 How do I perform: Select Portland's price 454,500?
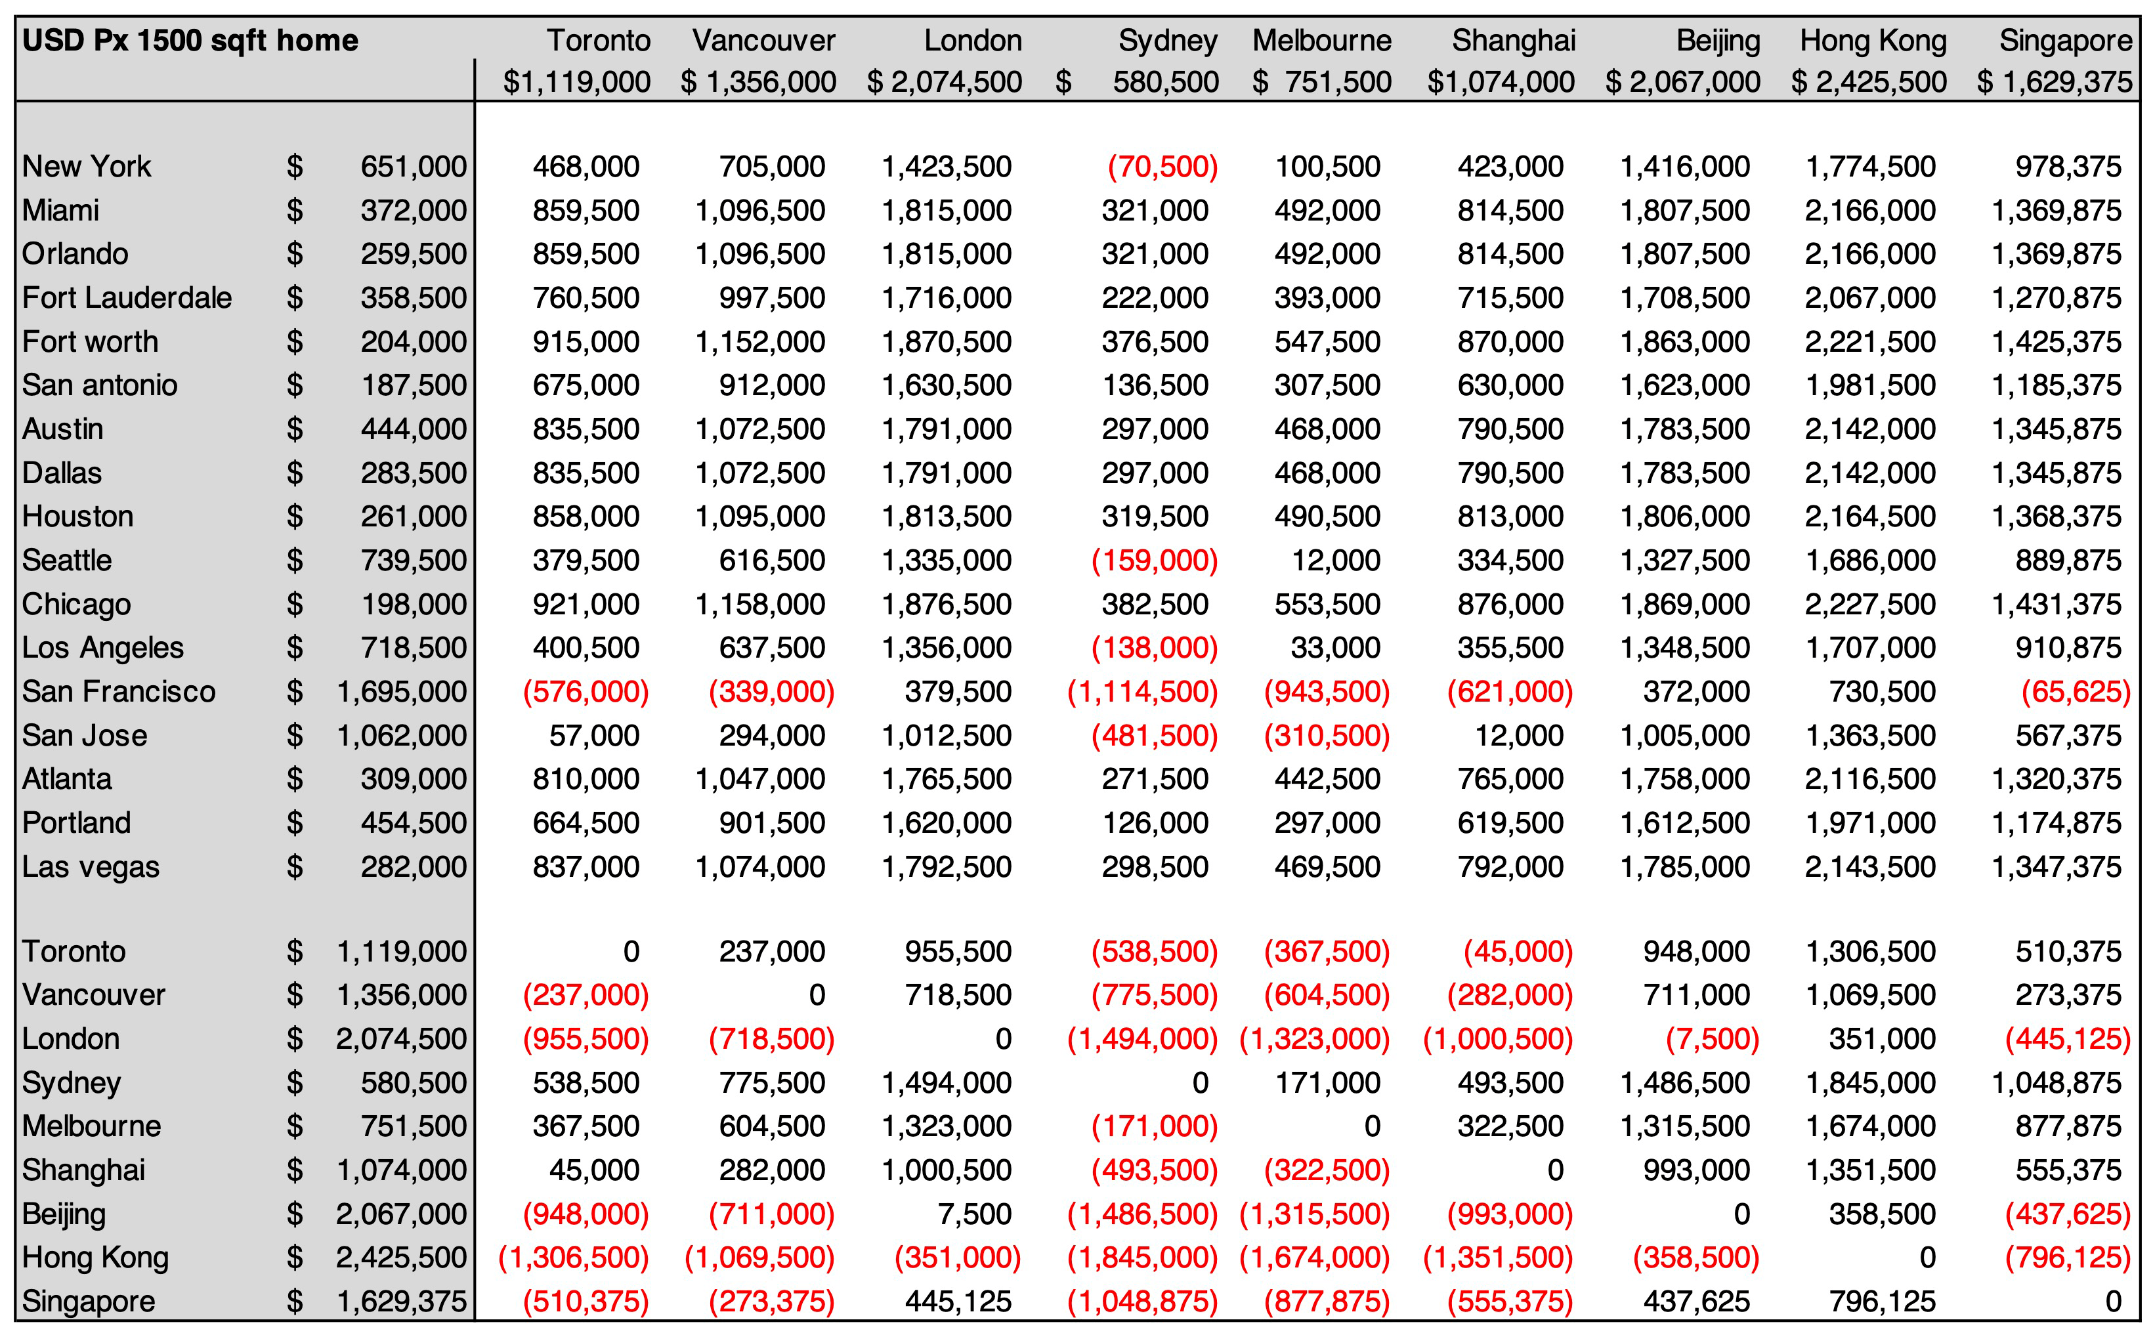click(x=413, y=823)
